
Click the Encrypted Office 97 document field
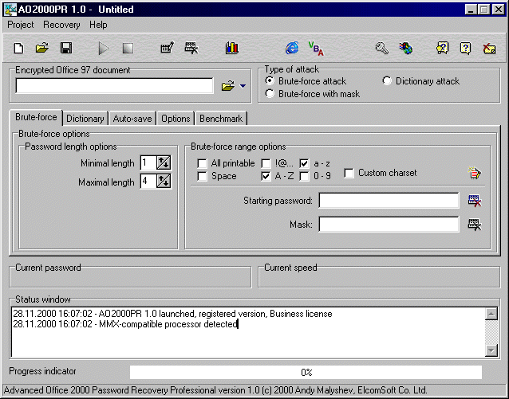(114, 86)
